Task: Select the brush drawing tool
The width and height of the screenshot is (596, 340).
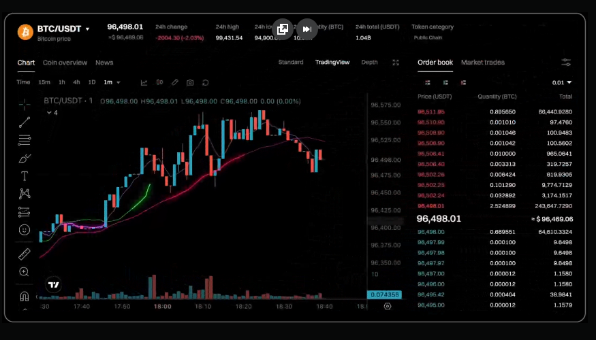Action: click(x=25, y=158)
